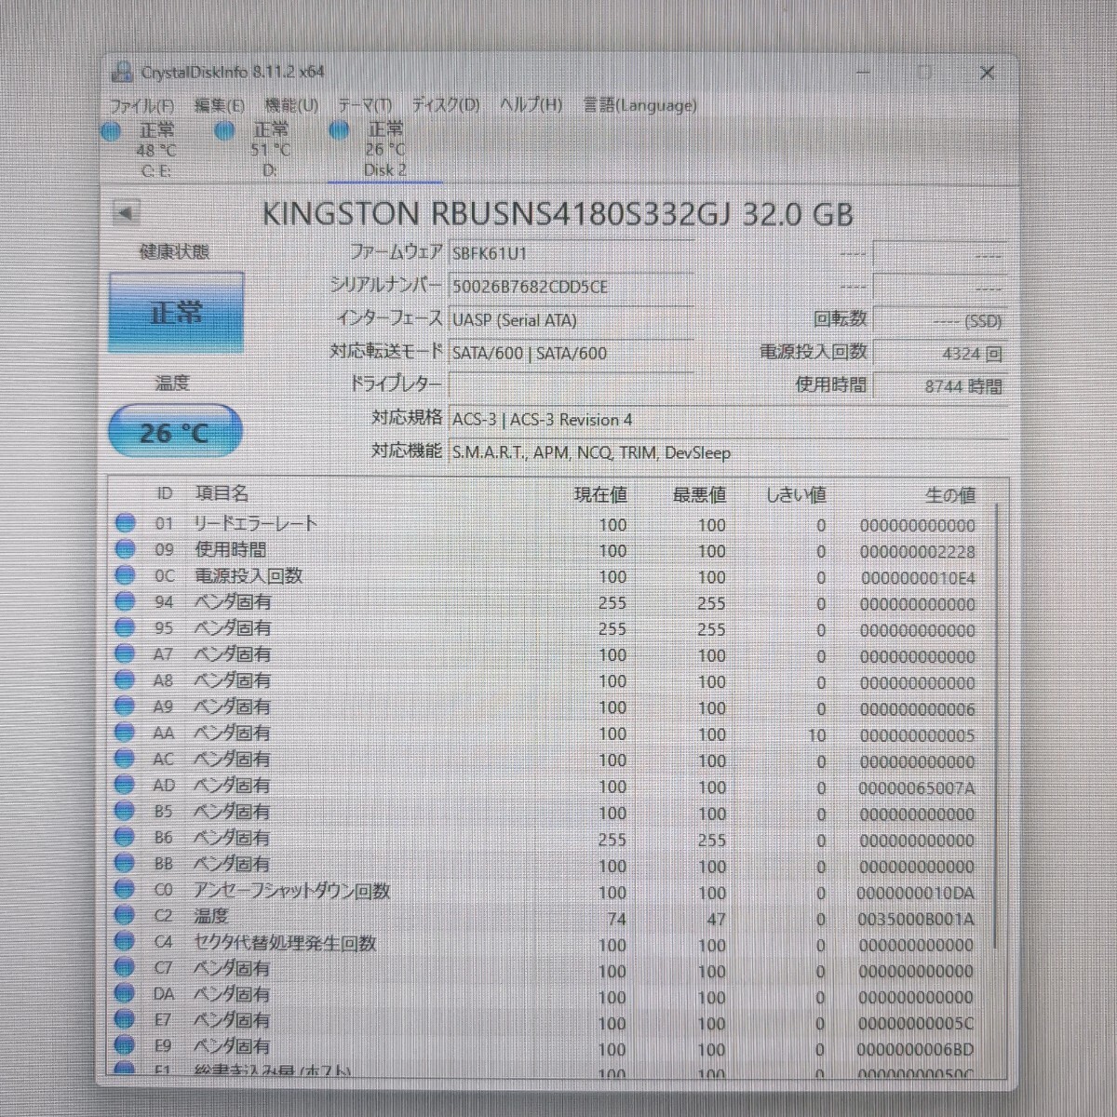Select the アンセーフシャットダウン回数 attribute name
1117x1117 pixels.
point(292,891)
